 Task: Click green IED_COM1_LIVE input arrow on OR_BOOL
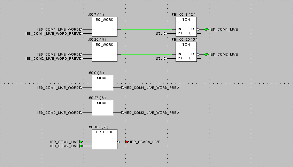pos(82,142)
